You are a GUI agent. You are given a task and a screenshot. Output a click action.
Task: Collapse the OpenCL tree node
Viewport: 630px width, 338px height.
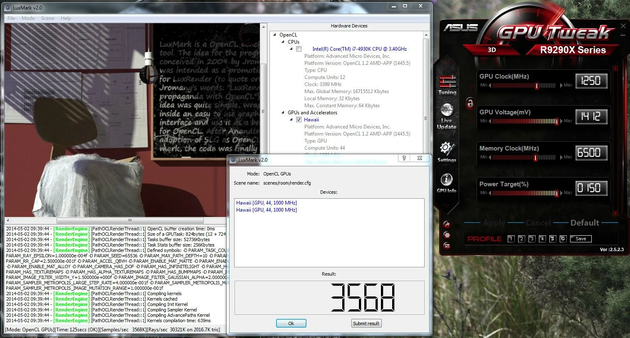coord(275,35)
